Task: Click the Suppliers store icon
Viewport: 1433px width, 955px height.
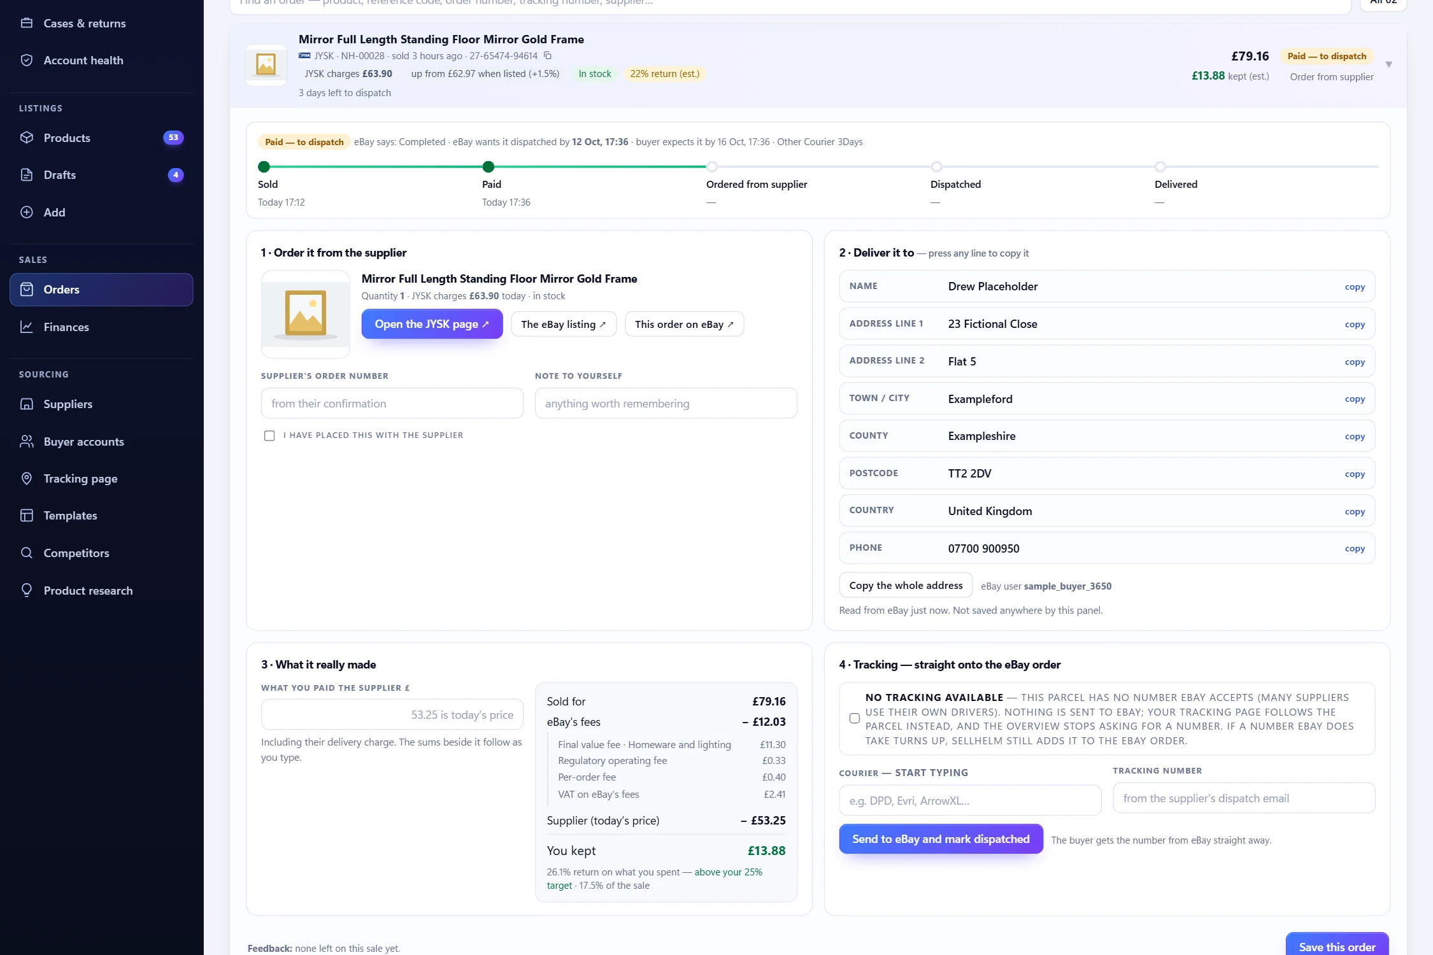Action: pos(27,404)
